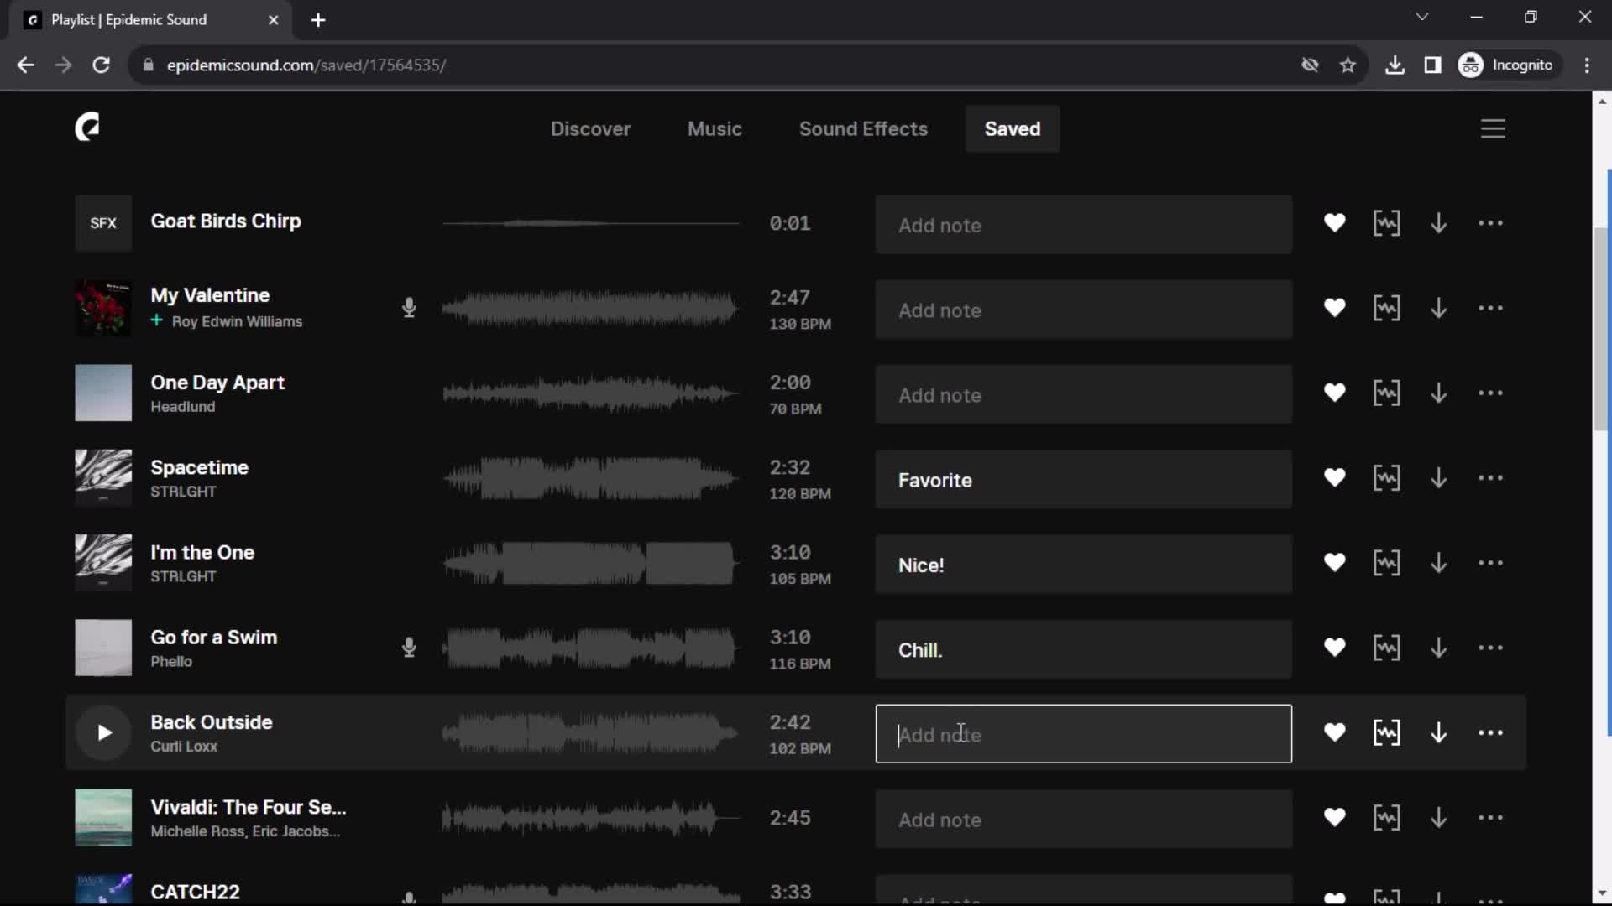Find similar tracks for Back Outside

pos(1386,732)
